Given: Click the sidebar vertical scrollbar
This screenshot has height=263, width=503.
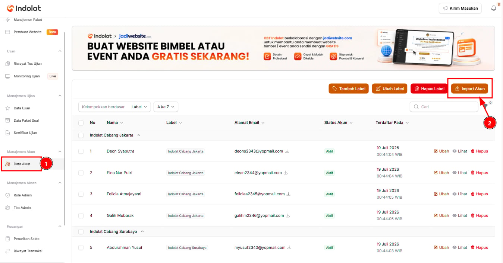Looking at the screenshot, I should [64, 128].
